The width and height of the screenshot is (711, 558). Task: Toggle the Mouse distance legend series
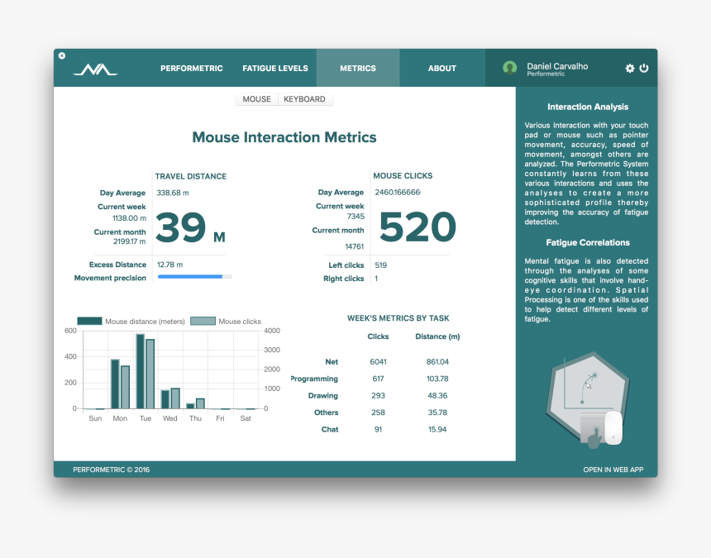pyautogui.click(x=131, y=322)
